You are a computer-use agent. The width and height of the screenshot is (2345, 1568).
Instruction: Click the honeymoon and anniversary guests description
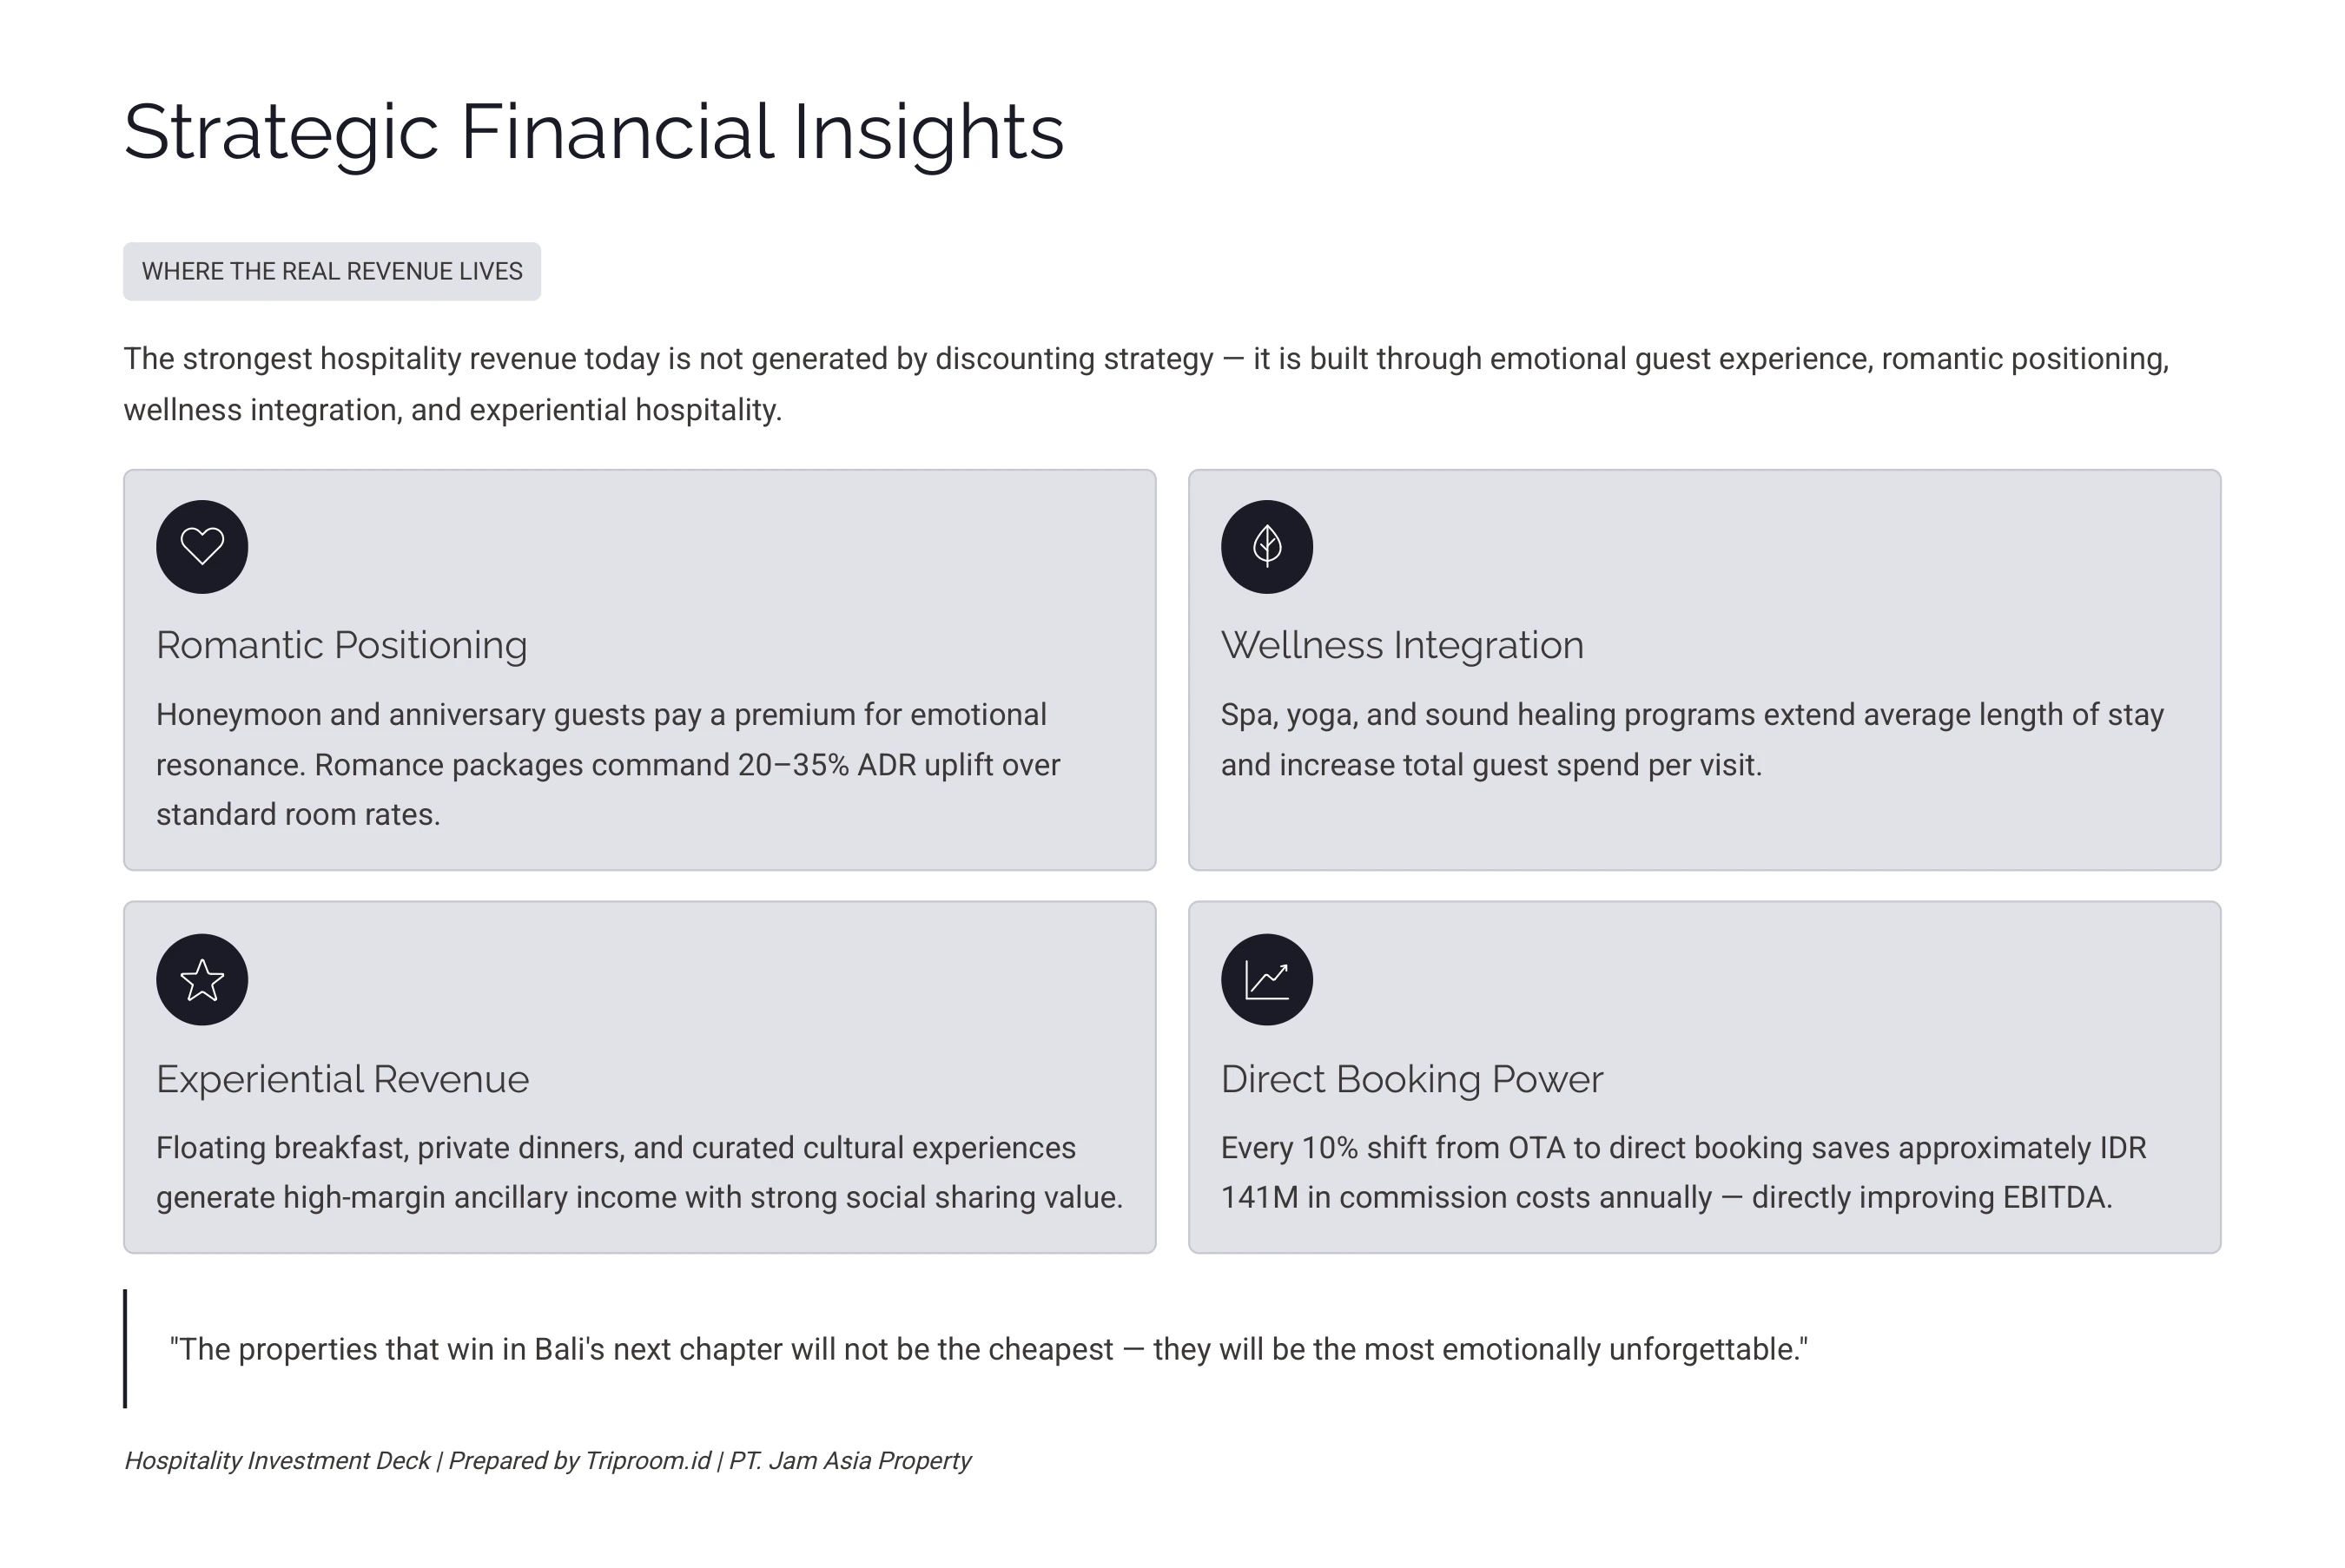(x=607, y=765)
